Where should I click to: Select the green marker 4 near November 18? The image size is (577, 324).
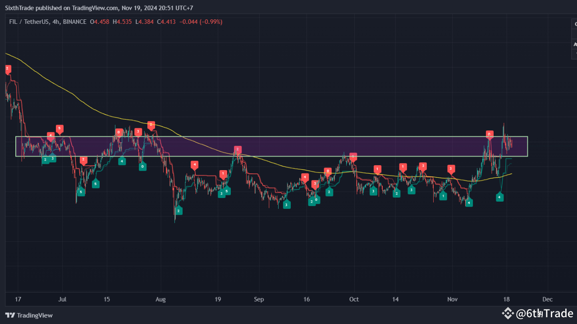click(499, 197)
